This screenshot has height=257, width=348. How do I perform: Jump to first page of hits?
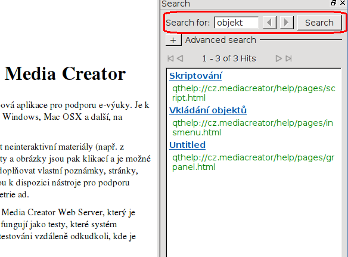(170, 58)
